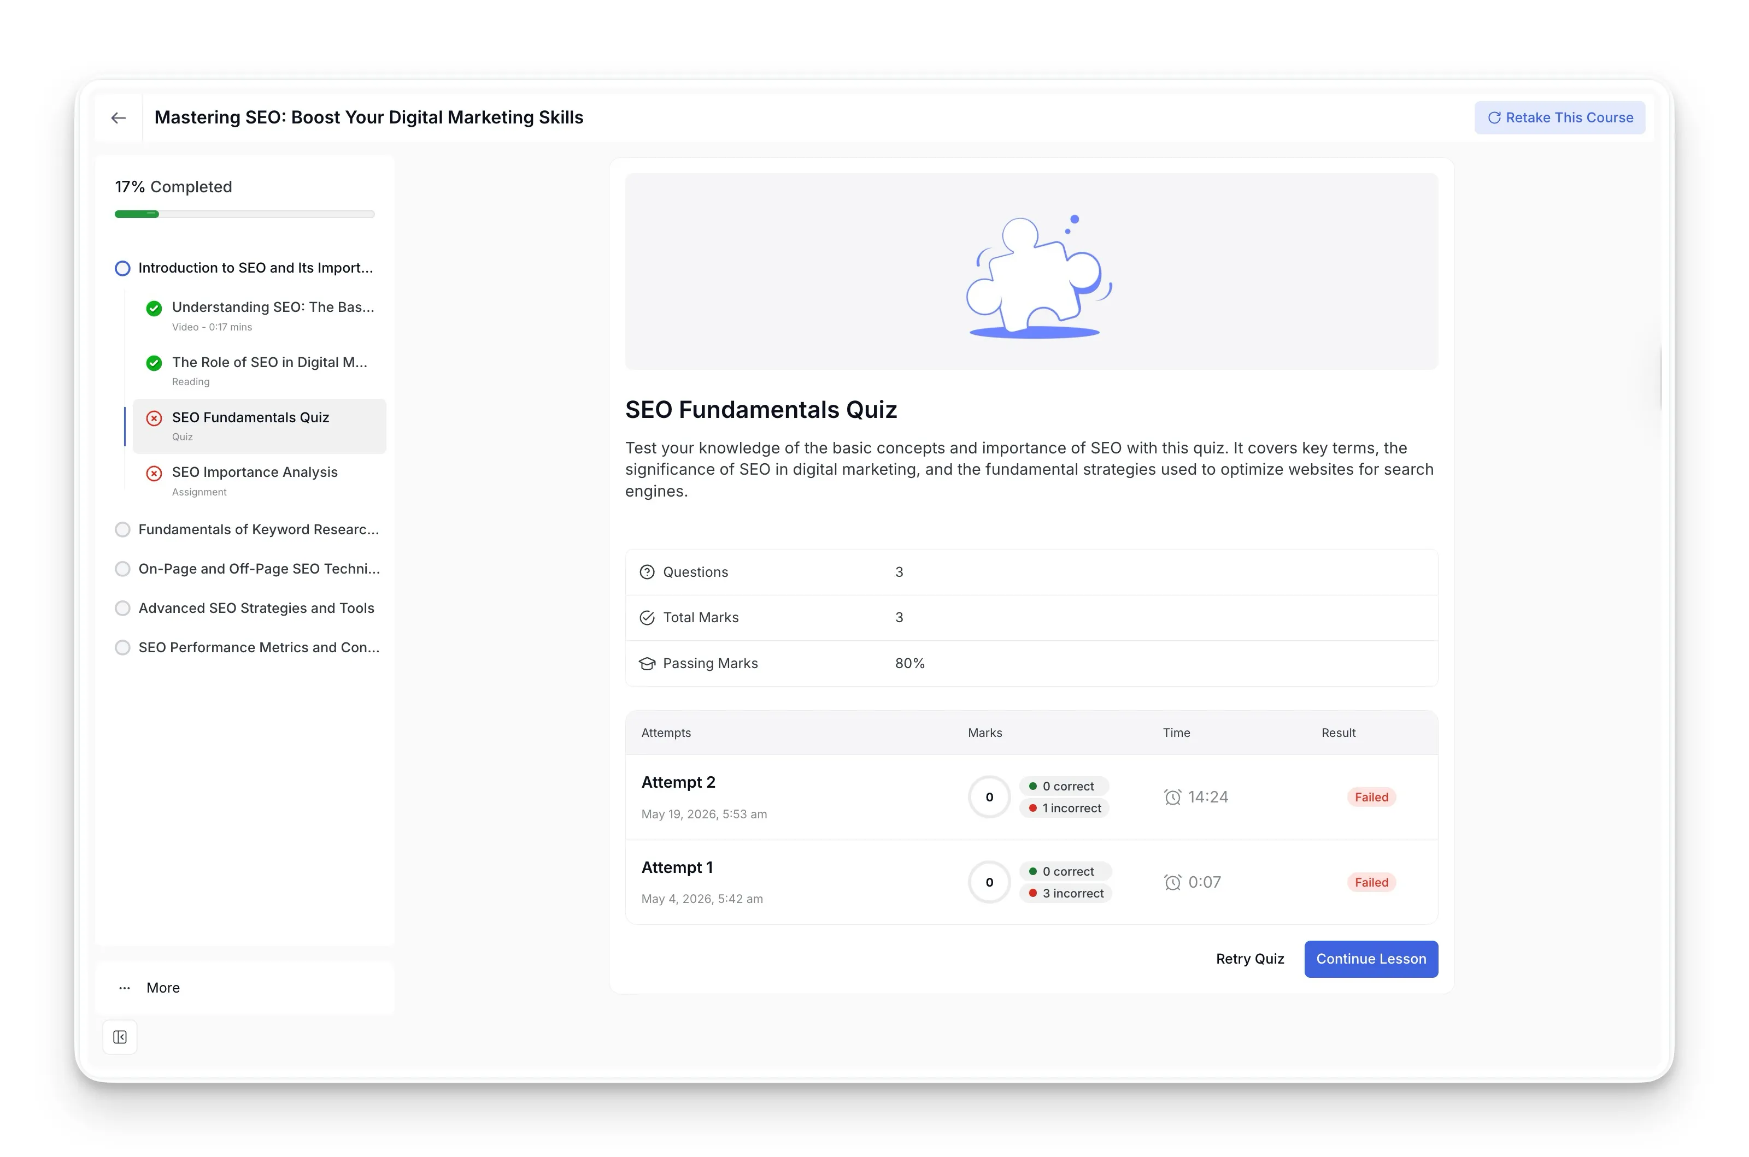Collapse the sidebar panel icon
This screenshot has height=1157, width=1749.
120,1037
